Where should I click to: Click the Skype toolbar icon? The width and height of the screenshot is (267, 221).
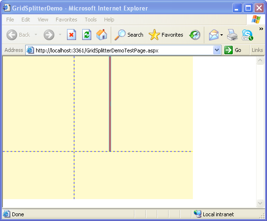point(247,35)
